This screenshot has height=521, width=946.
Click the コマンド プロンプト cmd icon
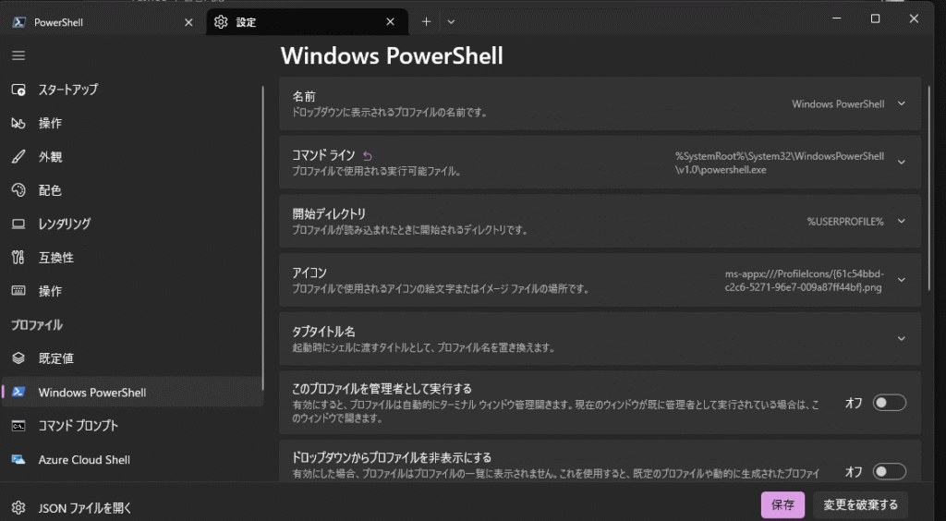(18, 426)
